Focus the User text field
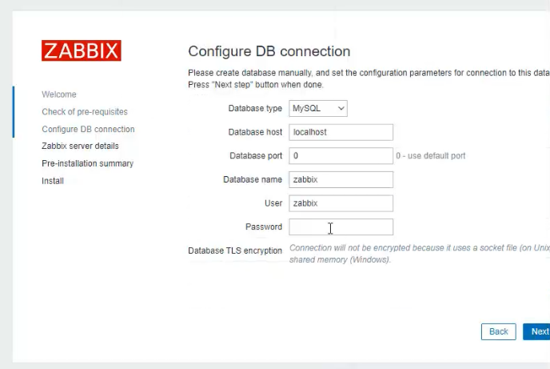The width and height of the screenshot is (550, 369). [x=341, y=203]
